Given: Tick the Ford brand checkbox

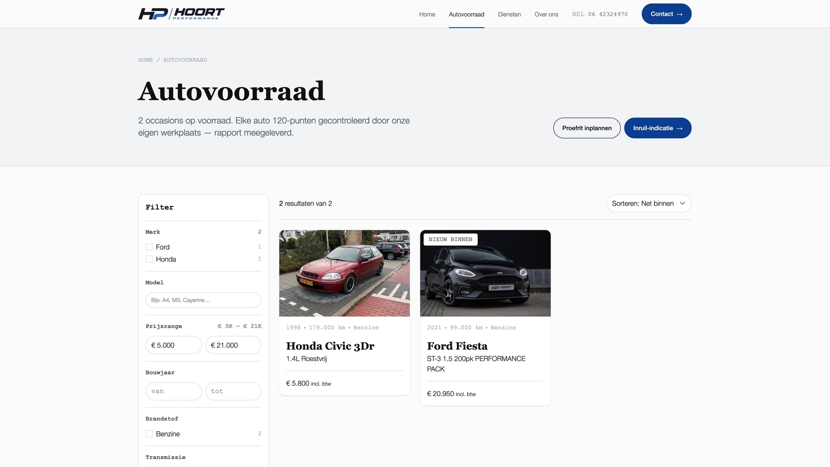Looking at the screenshot, I should point(149,247).
